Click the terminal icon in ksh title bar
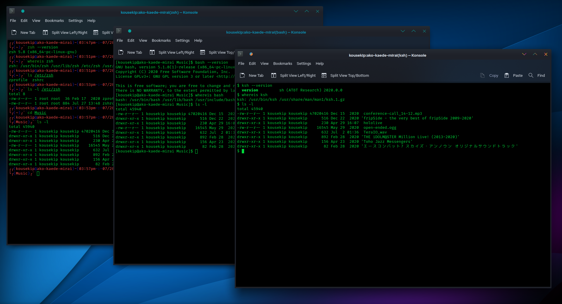The width and height of the screenshot is (562, 304). pos(240,54)
